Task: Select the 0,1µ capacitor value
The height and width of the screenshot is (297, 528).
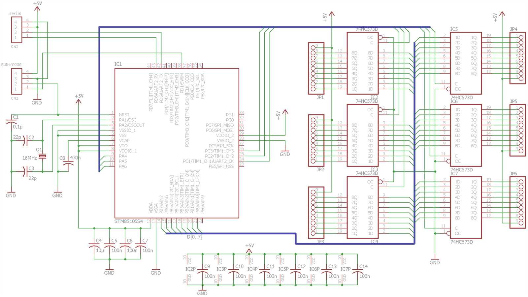Action: click(18, 127)
